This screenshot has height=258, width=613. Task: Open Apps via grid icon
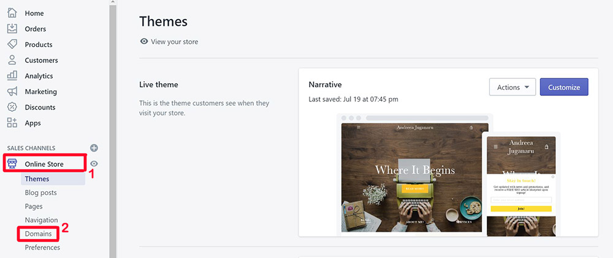(x=12, y=123)
